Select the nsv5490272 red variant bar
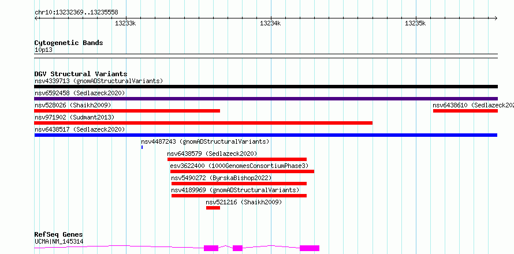514x254 pixels. pos(239,184)
